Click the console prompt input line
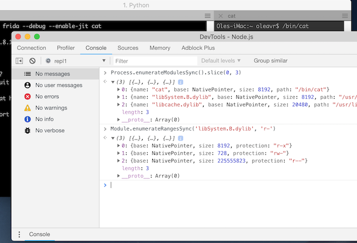 point(232,185)
